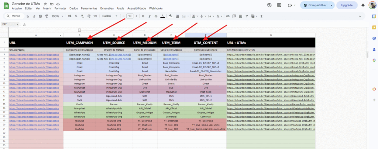378x149 pixels.
Task: Insert a link using the chain icon
Action: pyautogui.click(x=228, y=16)
